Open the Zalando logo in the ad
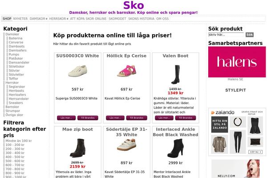Image resolution: width=267 pixels, height=178 pixels. (222, 113)
